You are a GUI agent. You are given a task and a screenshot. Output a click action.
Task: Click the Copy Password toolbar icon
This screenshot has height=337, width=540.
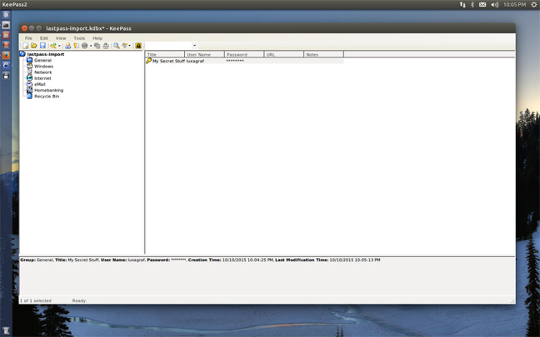pos(76,46)
